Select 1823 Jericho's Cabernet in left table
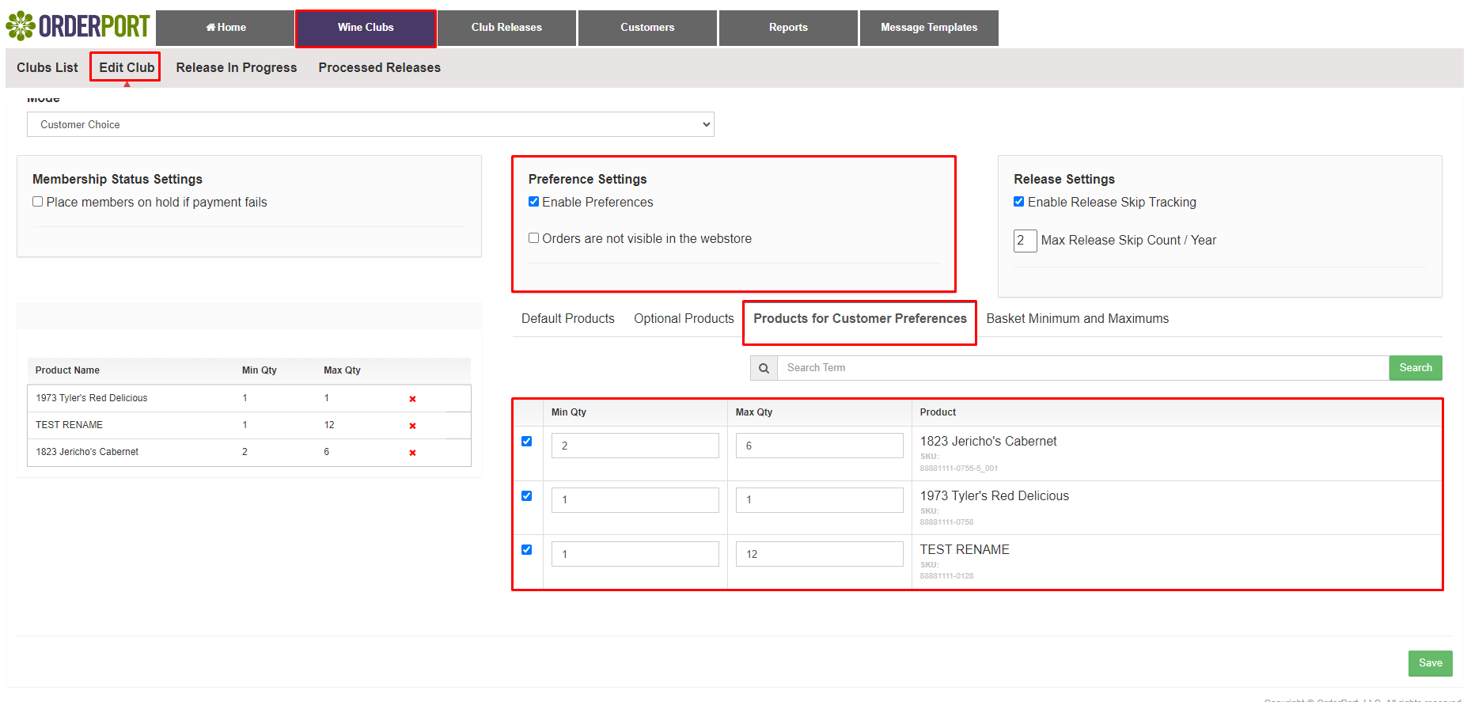This screenshot has height=702, width=1471. click(87, 452)
